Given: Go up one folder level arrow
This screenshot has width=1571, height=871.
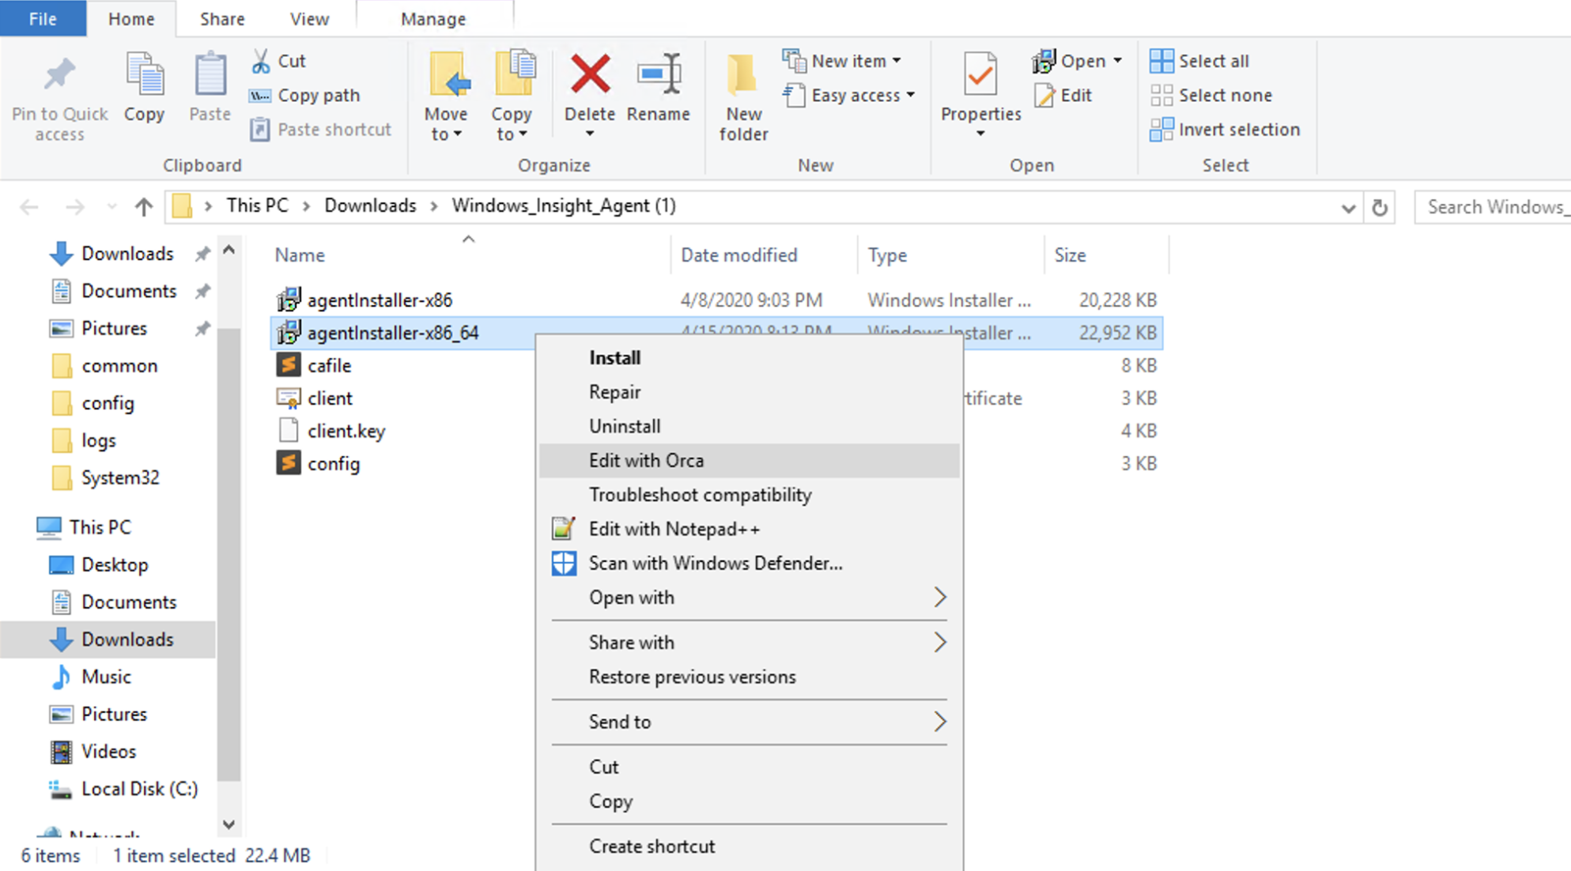Looking at the screenshot, I should tap(143, 207).
